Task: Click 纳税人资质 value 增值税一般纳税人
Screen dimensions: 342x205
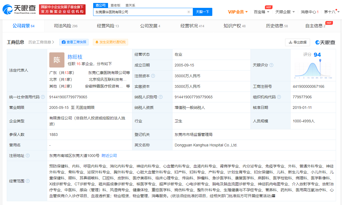Action: (190, 107)
